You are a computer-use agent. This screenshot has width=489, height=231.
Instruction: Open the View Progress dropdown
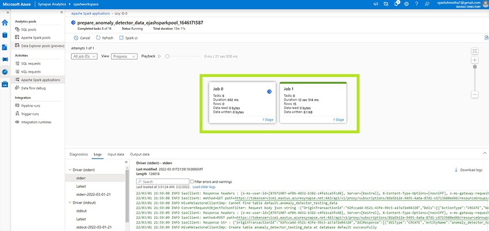point(124,56)
